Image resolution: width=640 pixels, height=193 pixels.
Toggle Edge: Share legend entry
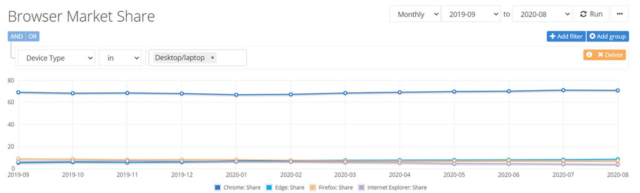tap(285, 187)
